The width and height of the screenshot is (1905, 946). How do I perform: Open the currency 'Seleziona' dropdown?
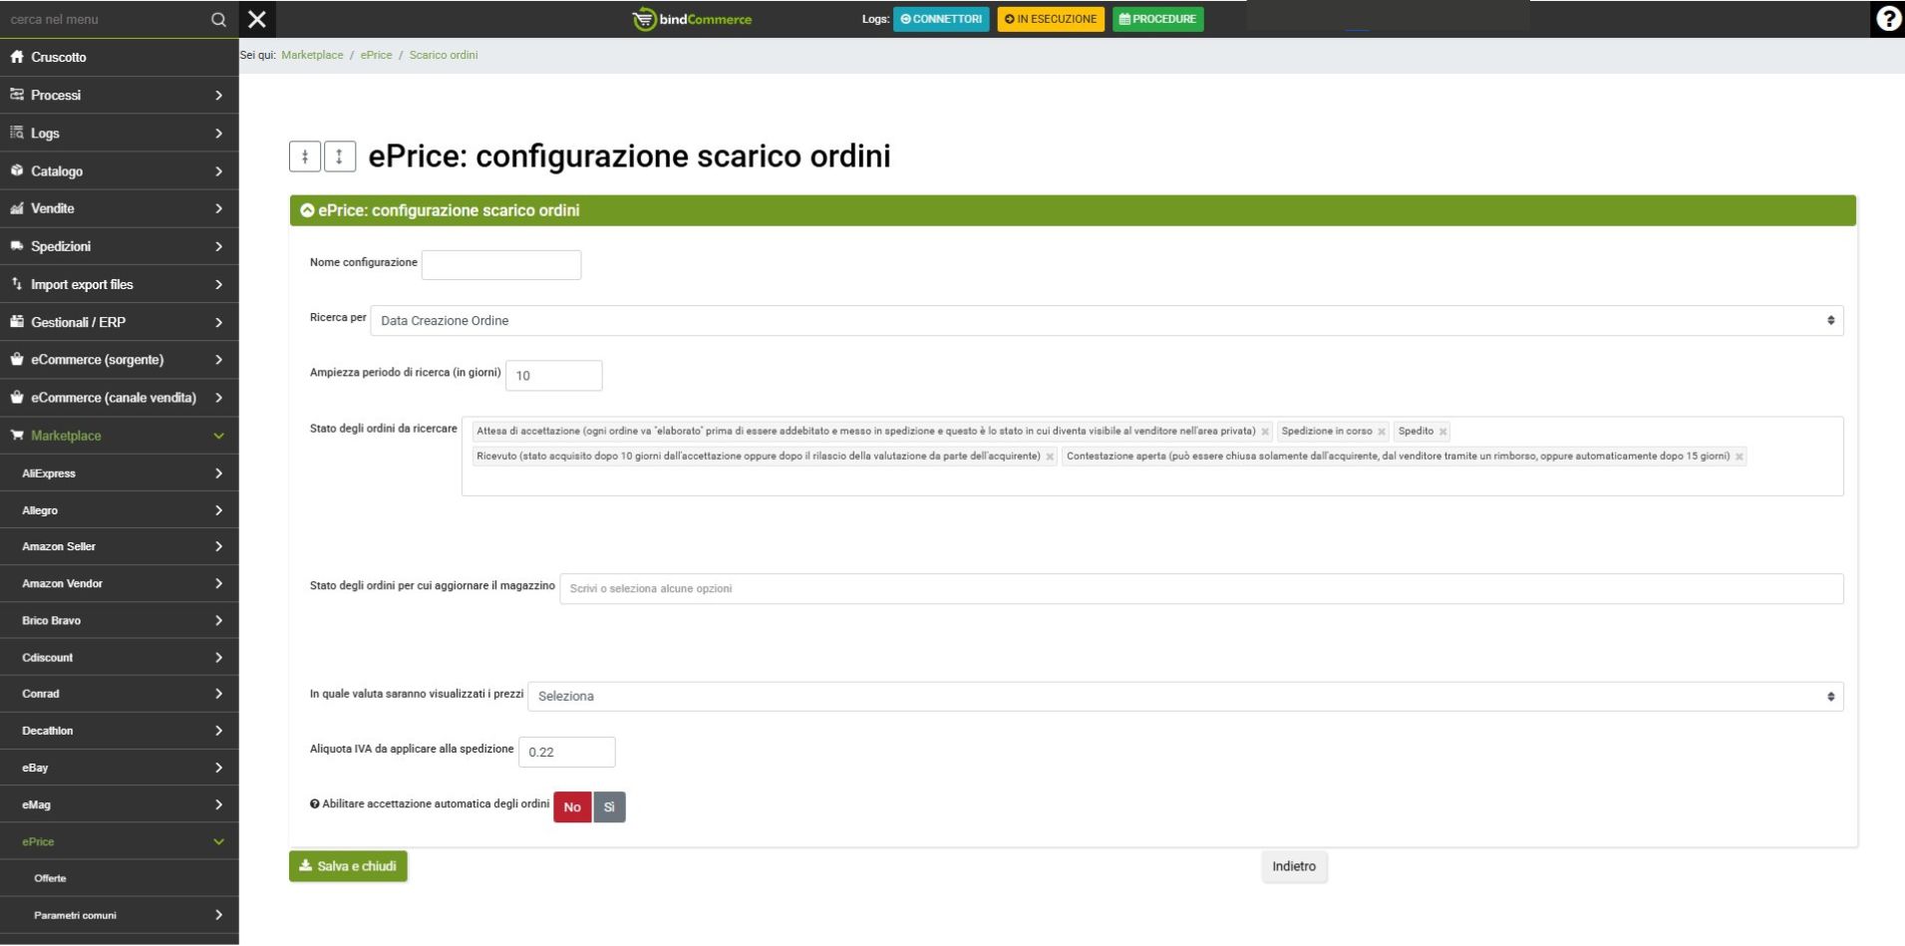point(1184,697)
